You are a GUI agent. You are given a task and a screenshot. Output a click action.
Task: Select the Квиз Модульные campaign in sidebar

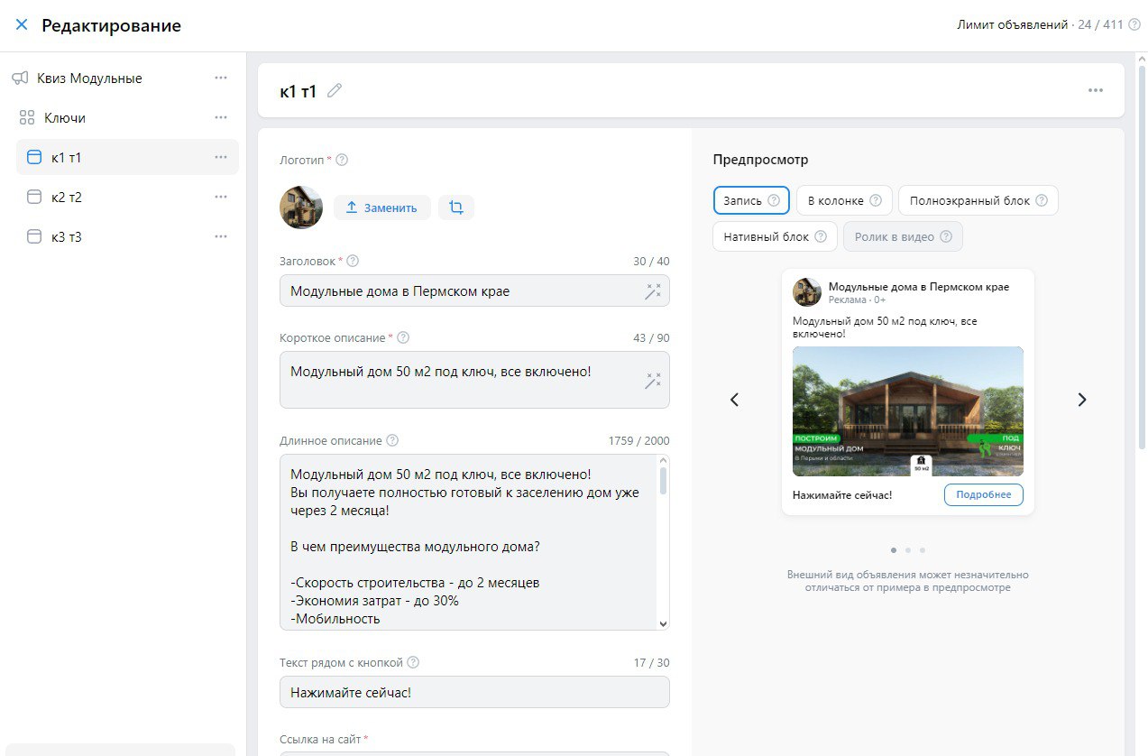click(89, 78)
